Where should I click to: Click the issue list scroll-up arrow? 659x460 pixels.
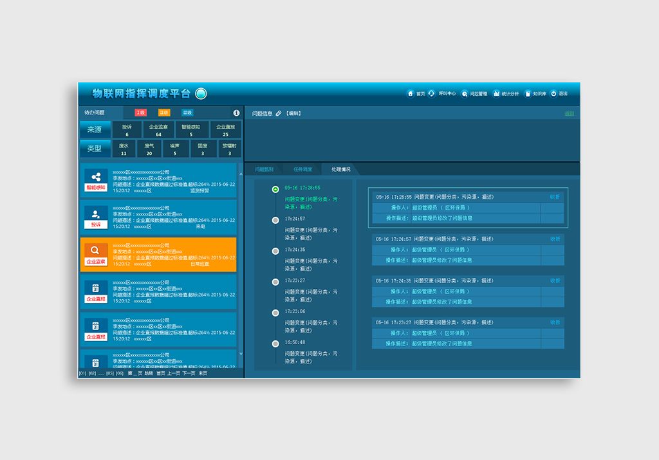point(241,174)
